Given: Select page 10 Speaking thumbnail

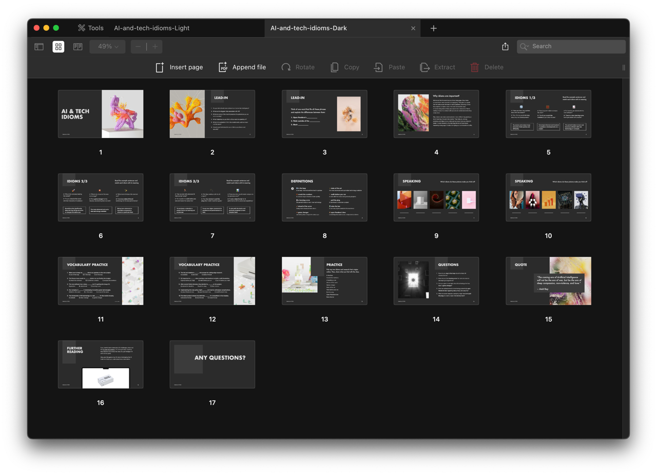Looking at the screenshot, I should 549,197.
